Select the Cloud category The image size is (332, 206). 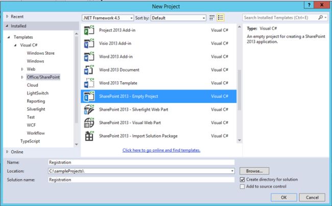pos(32,85)
